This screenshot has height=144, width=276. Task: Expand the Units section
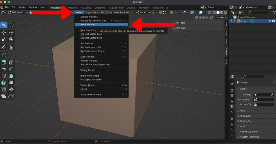pyautogui.click(x=243, y=111)
